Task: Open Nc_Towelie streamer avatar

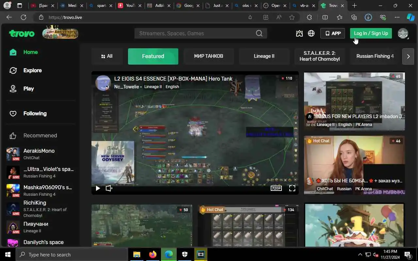Action: (x=103, y=83)
